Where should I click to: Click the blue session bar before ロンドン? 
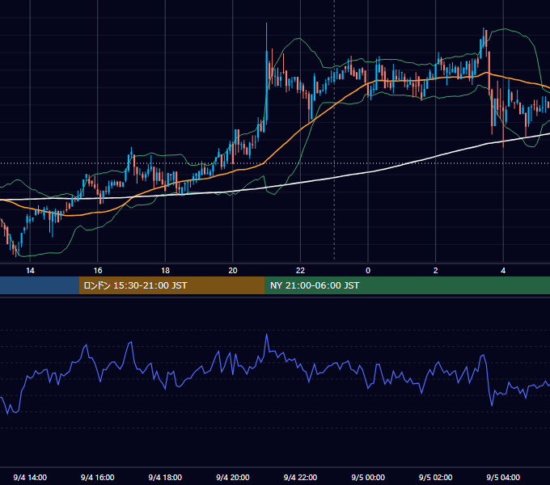[x=40, y=285]
